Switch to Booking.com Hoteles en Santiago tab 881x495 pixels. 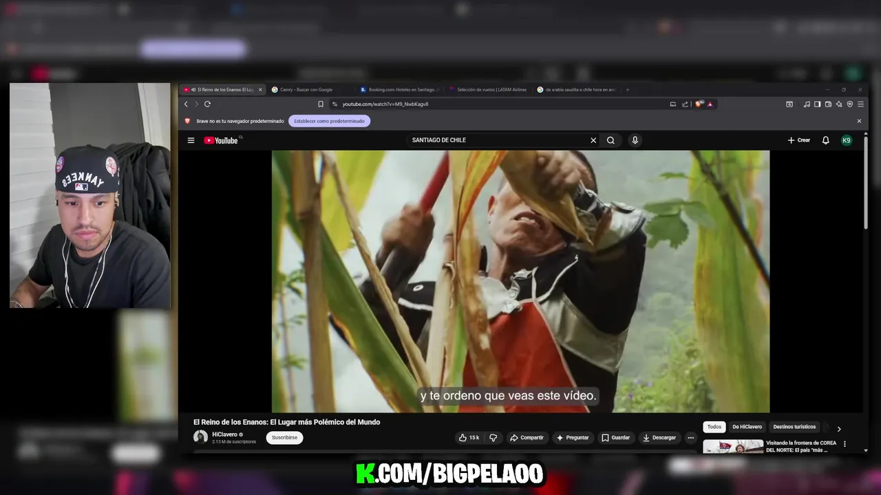[401, 89]
